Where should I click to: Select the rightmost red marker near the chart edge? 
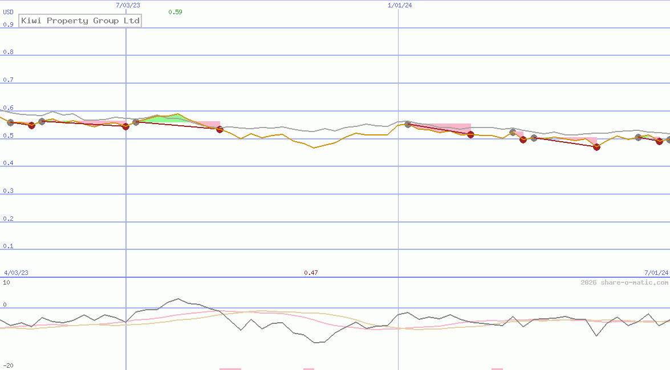click(x=660, y=142)
